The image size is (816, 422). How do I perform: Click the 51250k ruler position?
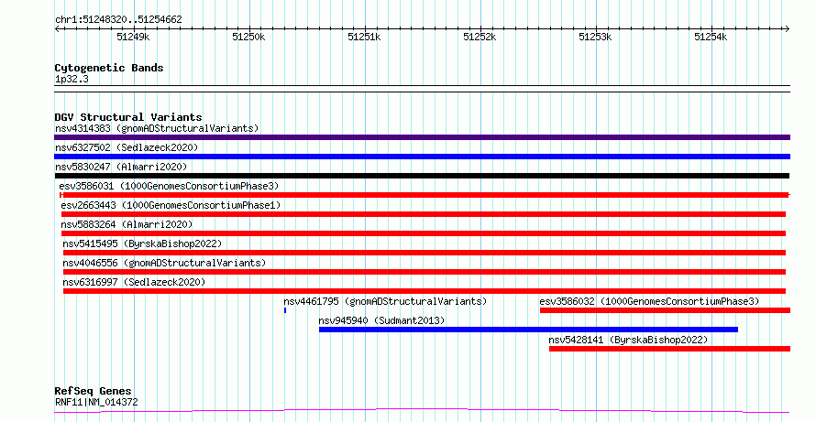(x=248, y=38)
